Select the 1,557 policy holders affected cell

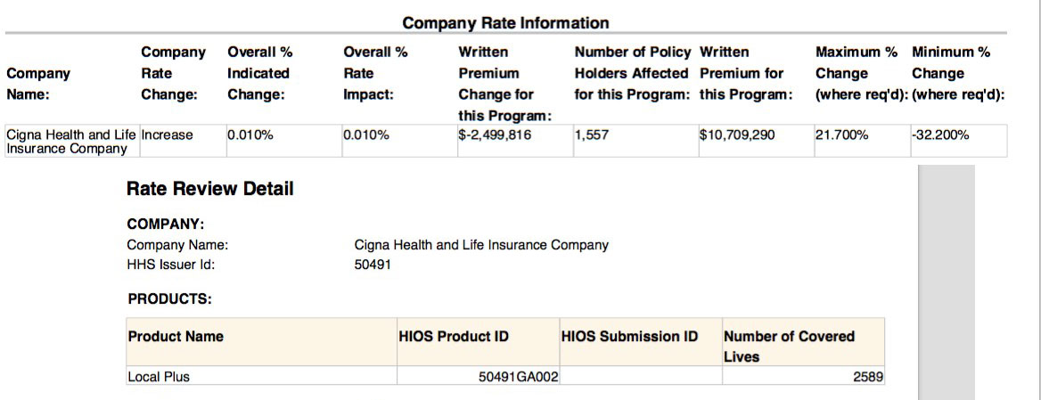591,135
